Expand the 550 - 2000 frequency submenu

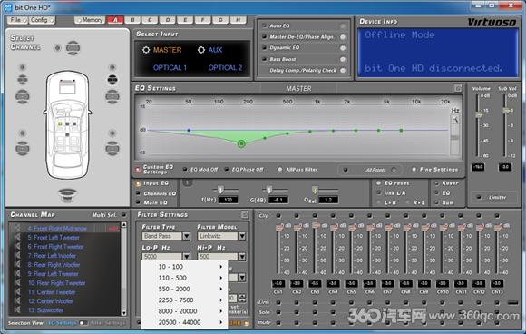click(x=184, y=289)
